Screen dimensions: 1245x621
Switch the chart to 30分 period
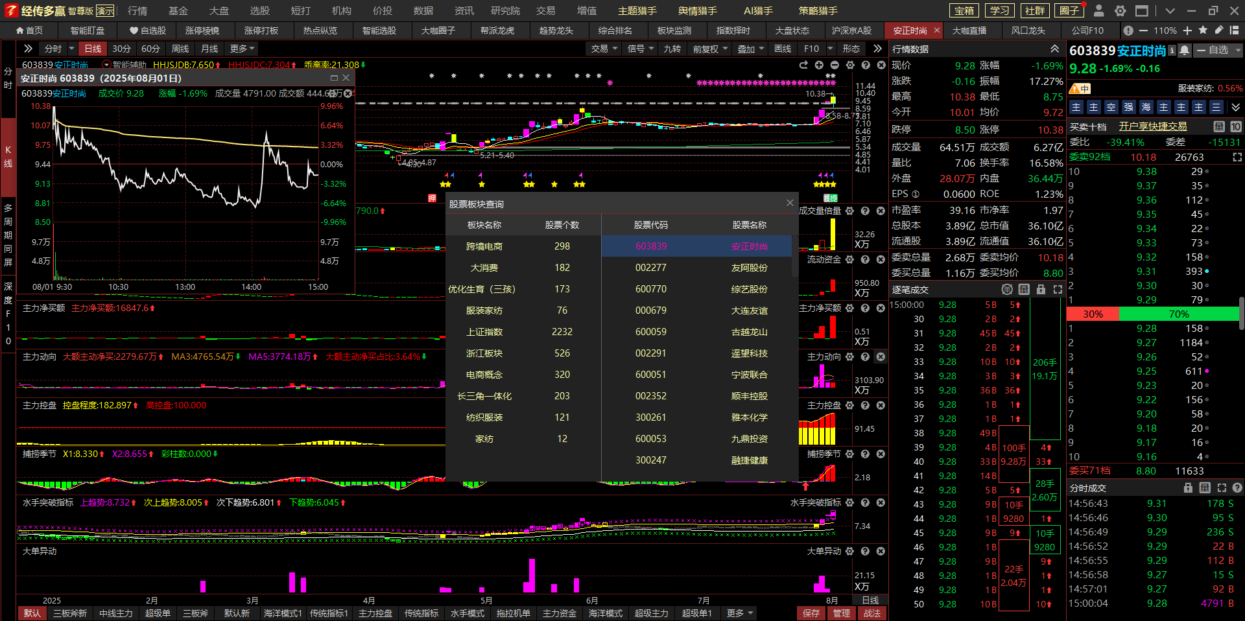click(121, 49)
